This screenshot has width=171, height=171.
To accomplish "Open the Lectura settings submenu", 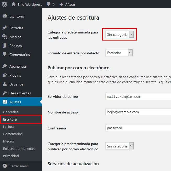I will click(x=9, y=127).
